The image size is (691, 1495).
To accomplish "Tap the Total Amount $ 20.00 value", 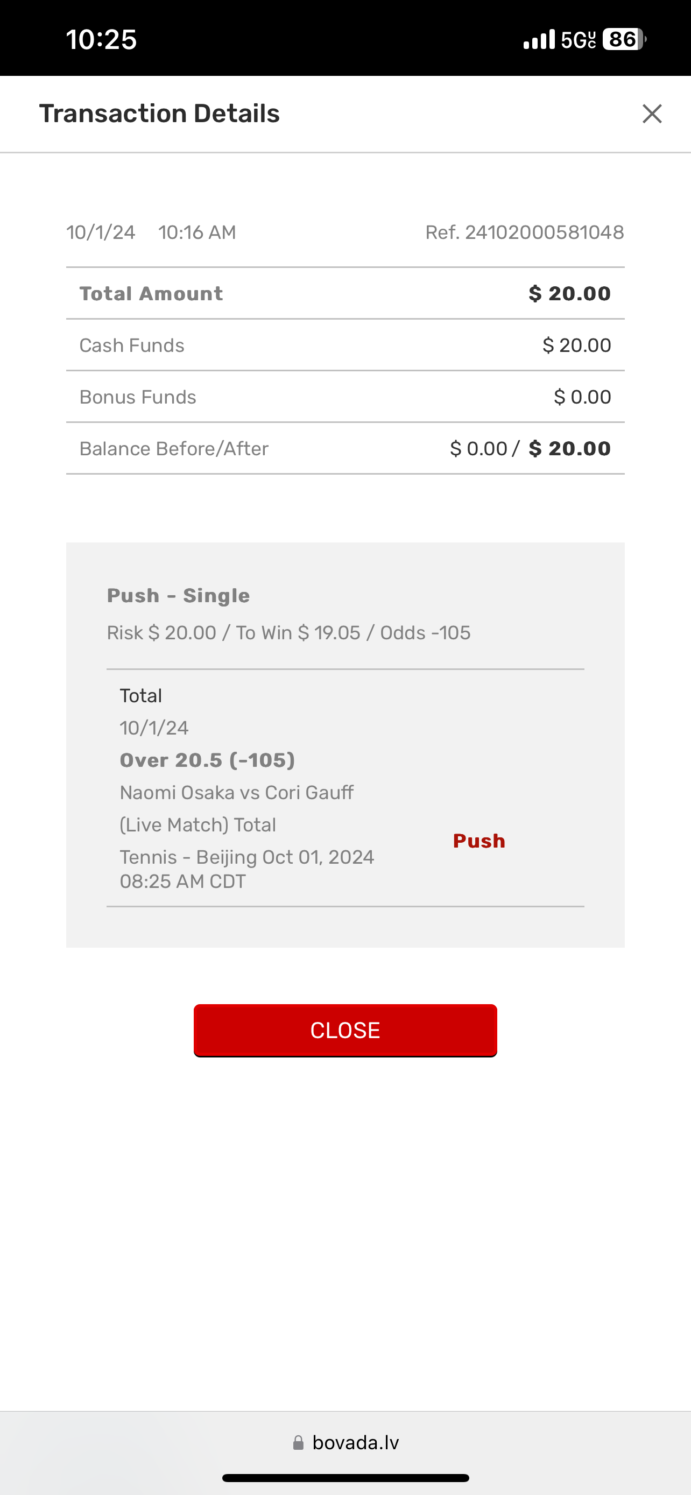I will (569, 294).
